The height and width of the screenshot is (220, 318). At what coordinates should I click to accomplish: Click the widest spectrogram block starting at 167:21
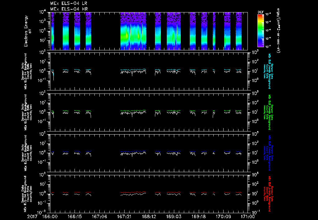point(133,31)
